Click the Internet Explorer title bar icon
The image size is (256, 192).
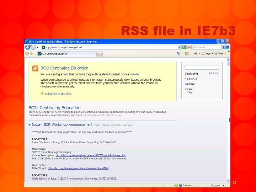(x=26, y=41)
